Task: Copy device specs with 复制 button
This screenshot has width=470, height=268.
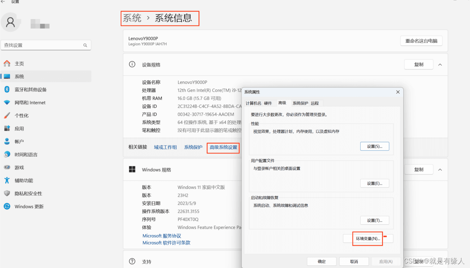Action: [x=419, y=65]
